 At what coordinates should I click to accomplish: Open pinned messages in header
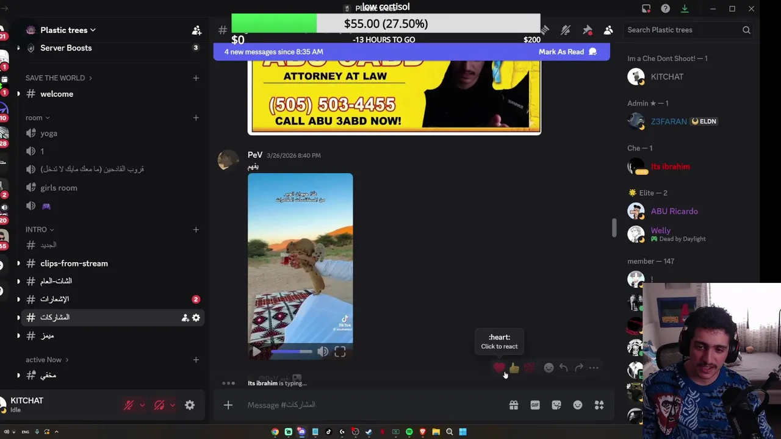pos(587,30)
